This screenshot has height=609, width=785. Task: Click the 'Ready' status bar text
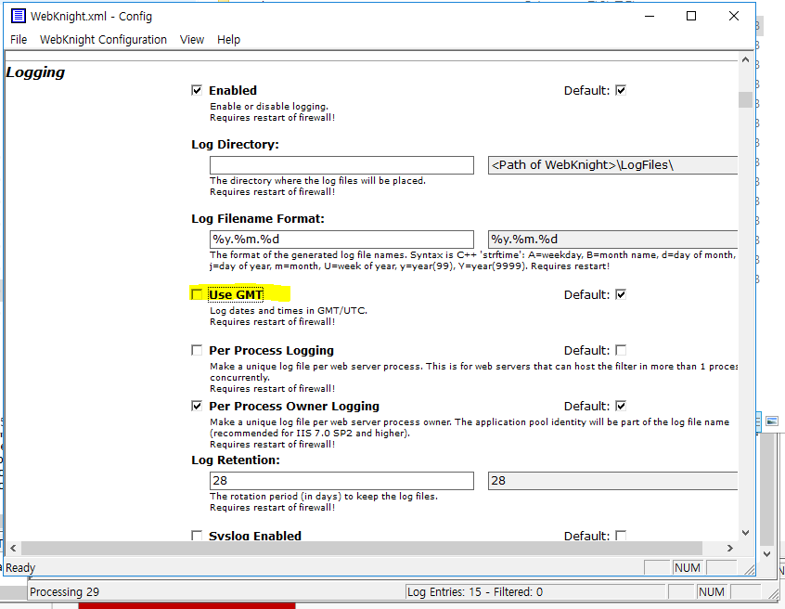tap(20, 568)
